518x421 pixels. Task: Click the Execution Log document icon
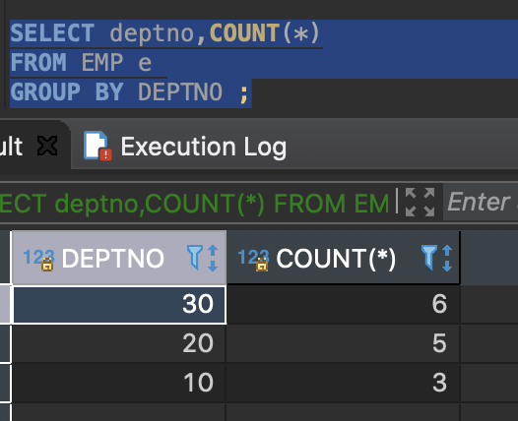[97, 146]
